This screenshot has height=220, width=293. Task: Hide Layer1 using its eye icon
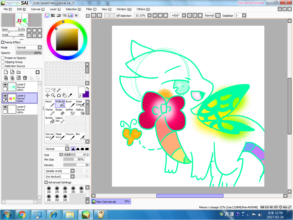[x=5, y=96]
